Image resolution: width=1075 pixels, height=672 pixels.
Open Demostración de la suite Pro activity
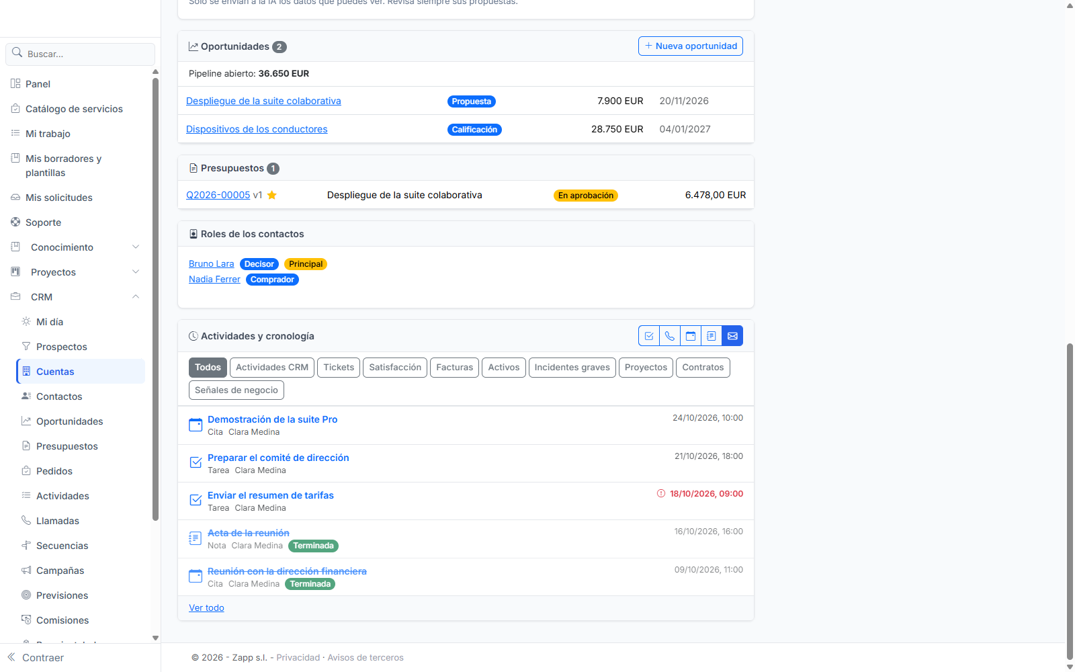273,419
